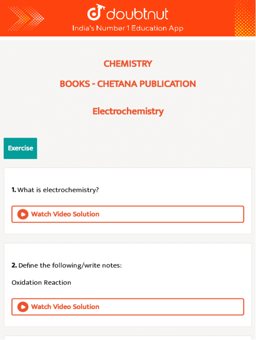Click the dotted arrow graphic in header

(x=26, y=18)
